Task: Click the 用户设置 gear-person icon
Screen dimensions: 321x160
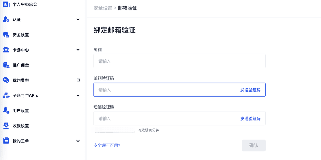Action: [6, 111]
